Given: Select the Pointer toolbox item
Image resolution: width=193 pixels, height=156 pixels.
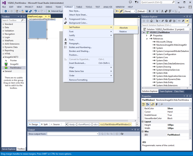Looking at the screenshot, I should click(14, 60).
